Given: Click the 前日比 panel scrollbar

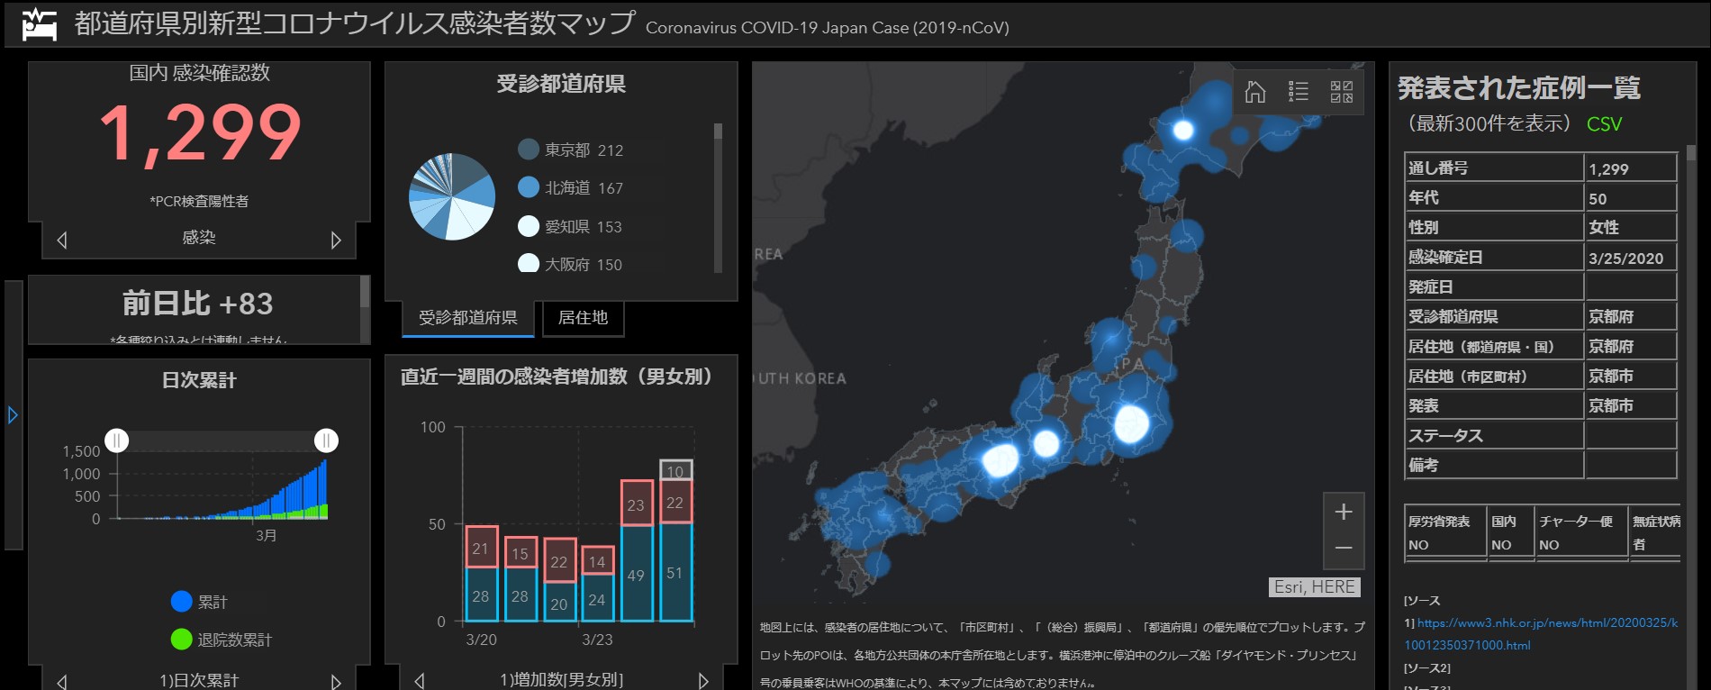Looking at the screenshot, I should 365,293.
